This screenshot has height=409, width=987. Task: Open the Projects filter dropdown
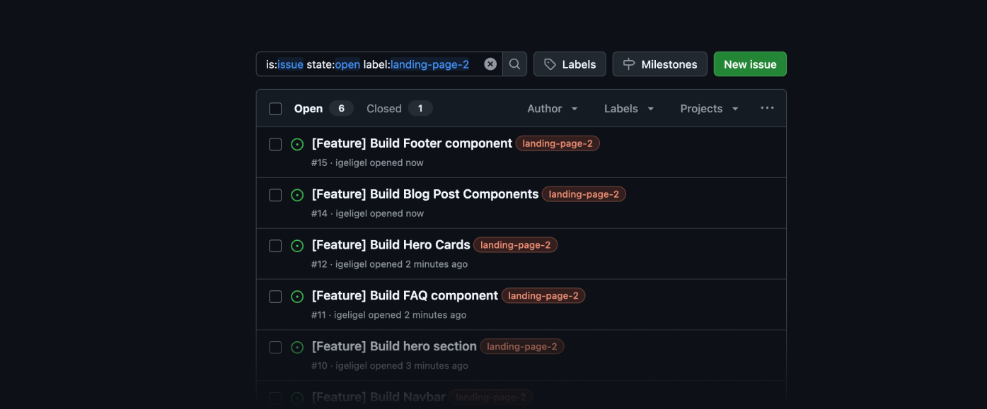[709, 109]
